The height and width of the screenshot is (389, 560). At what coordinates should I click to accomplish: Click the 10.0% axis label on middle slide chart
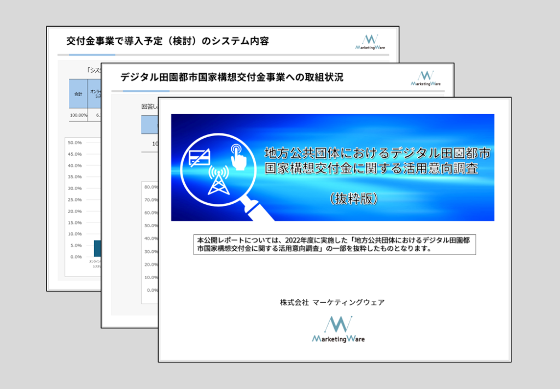coord(151,278)
